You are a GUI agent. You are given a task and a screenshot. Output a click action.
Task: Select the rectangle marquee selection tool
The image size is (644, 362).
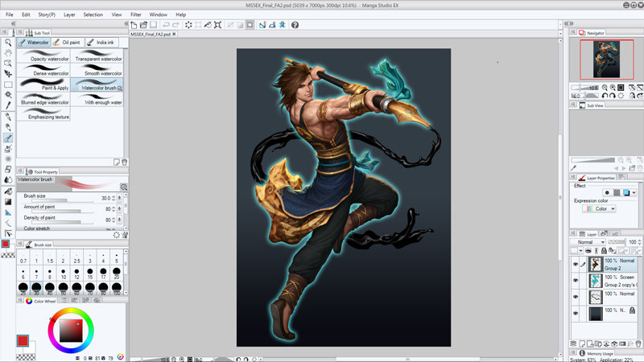7,84
